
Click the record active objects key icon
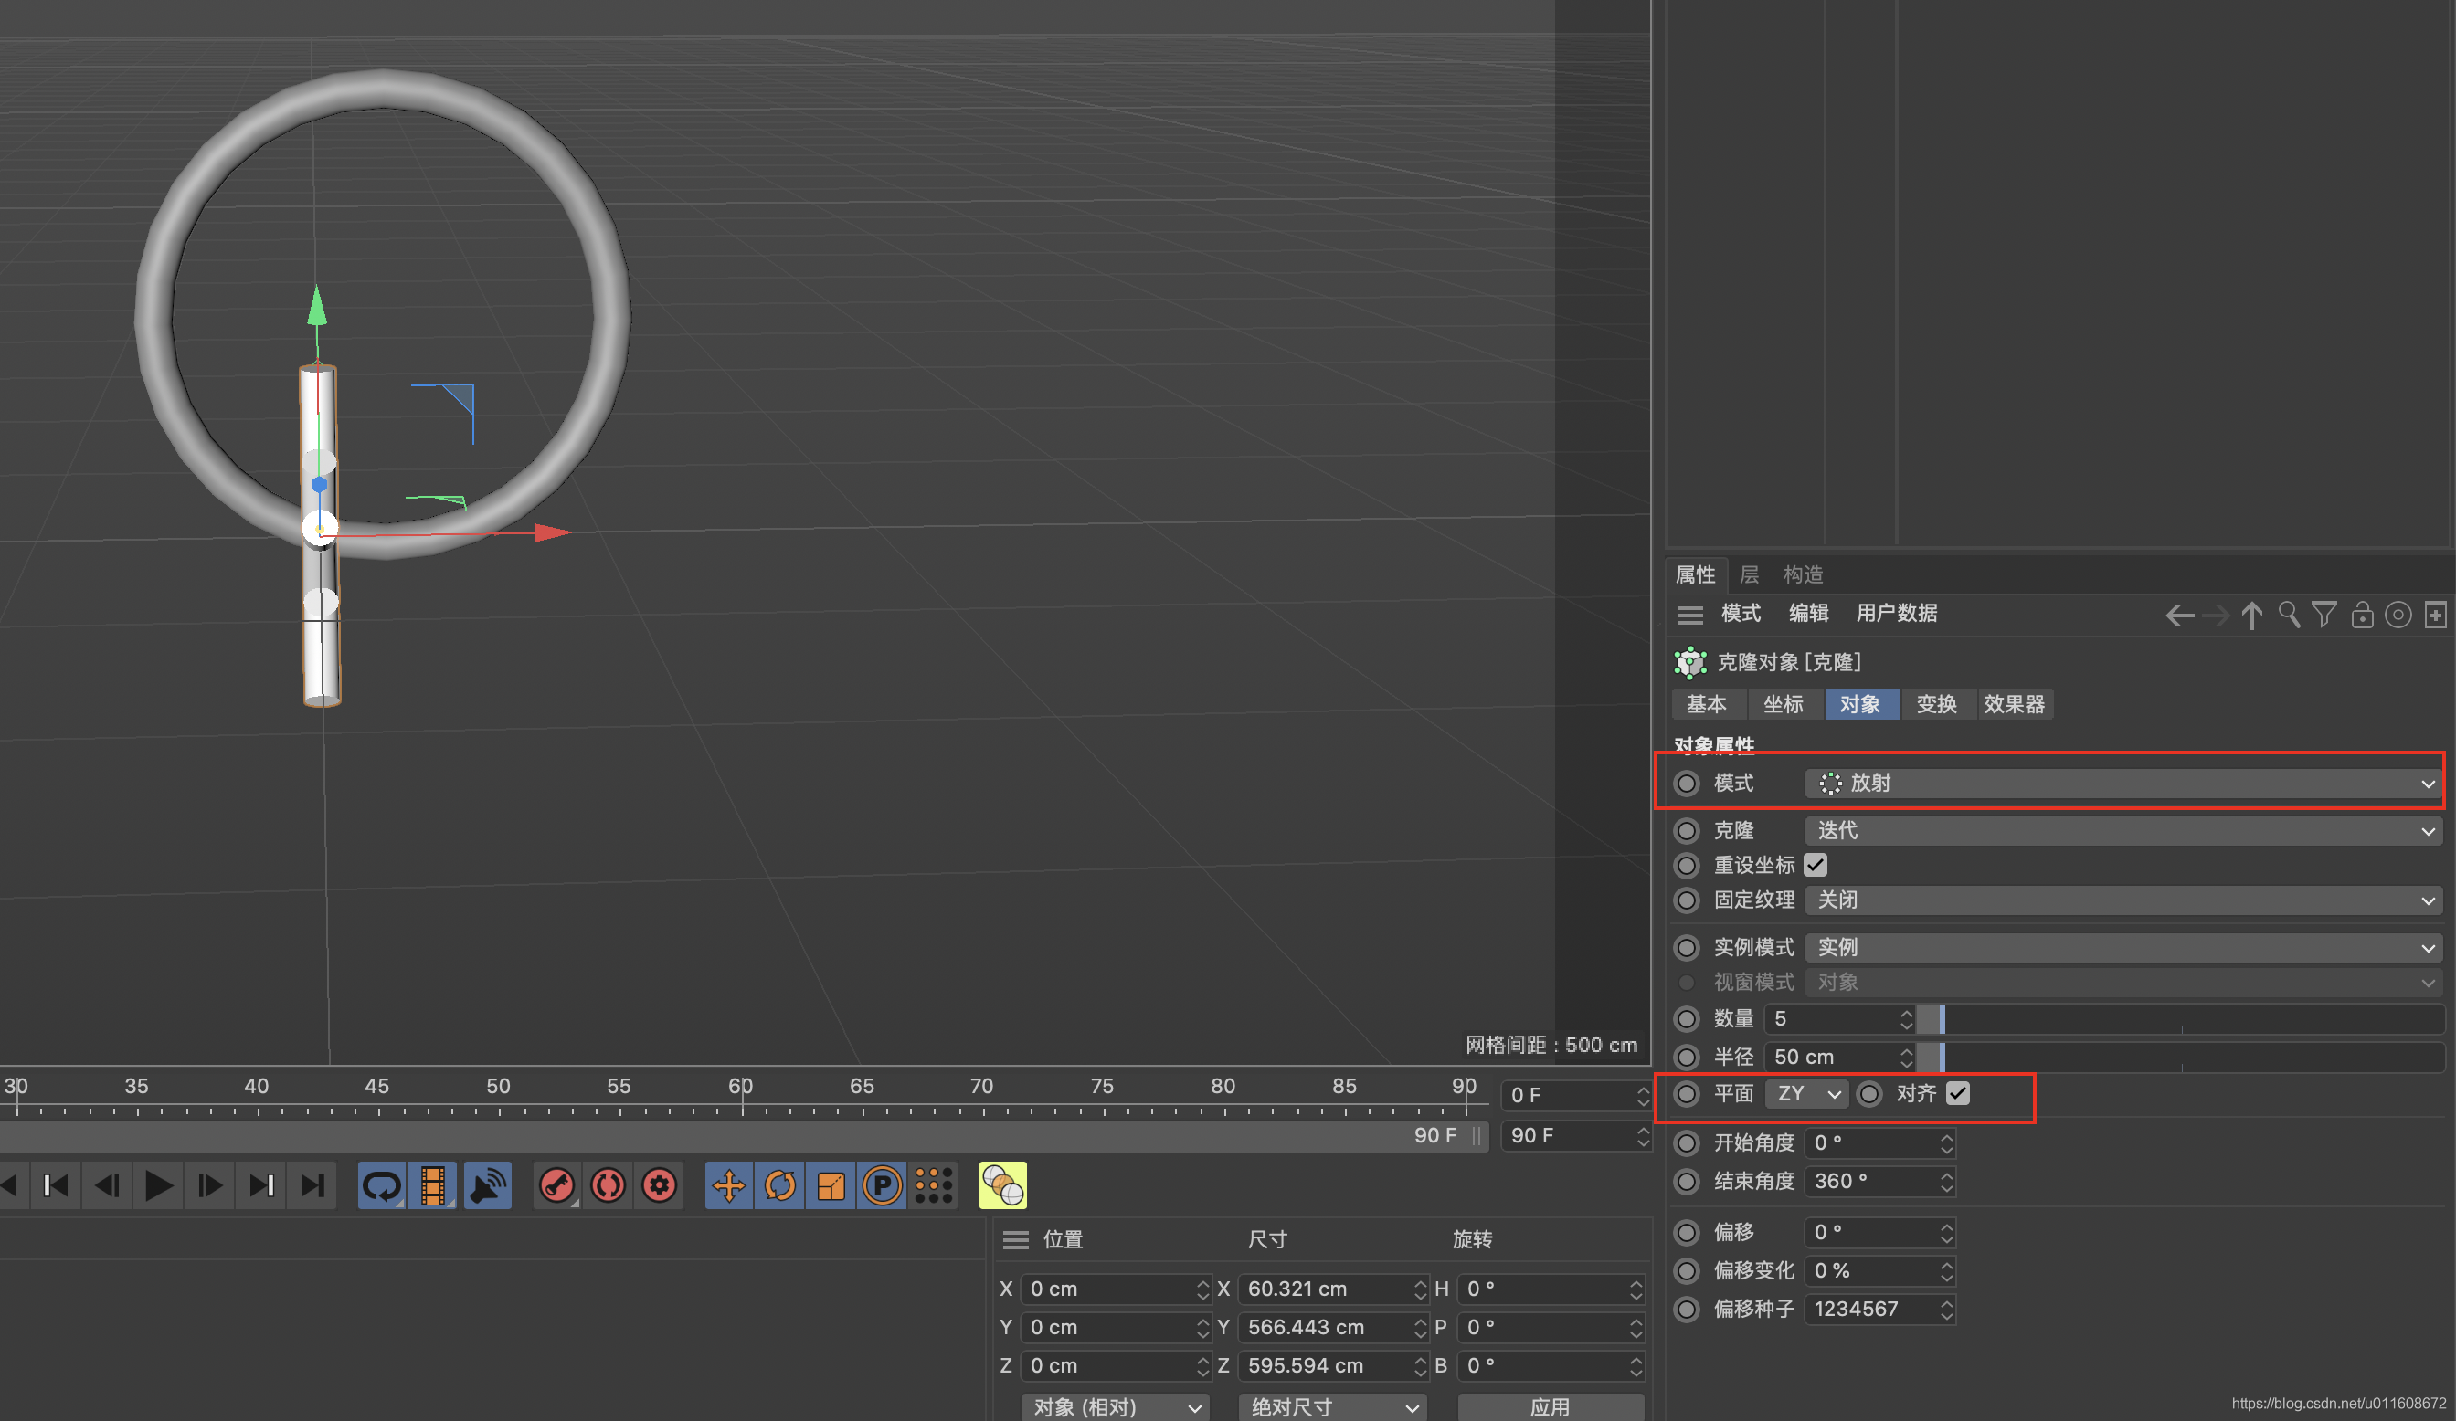[x=556, y=1185]
